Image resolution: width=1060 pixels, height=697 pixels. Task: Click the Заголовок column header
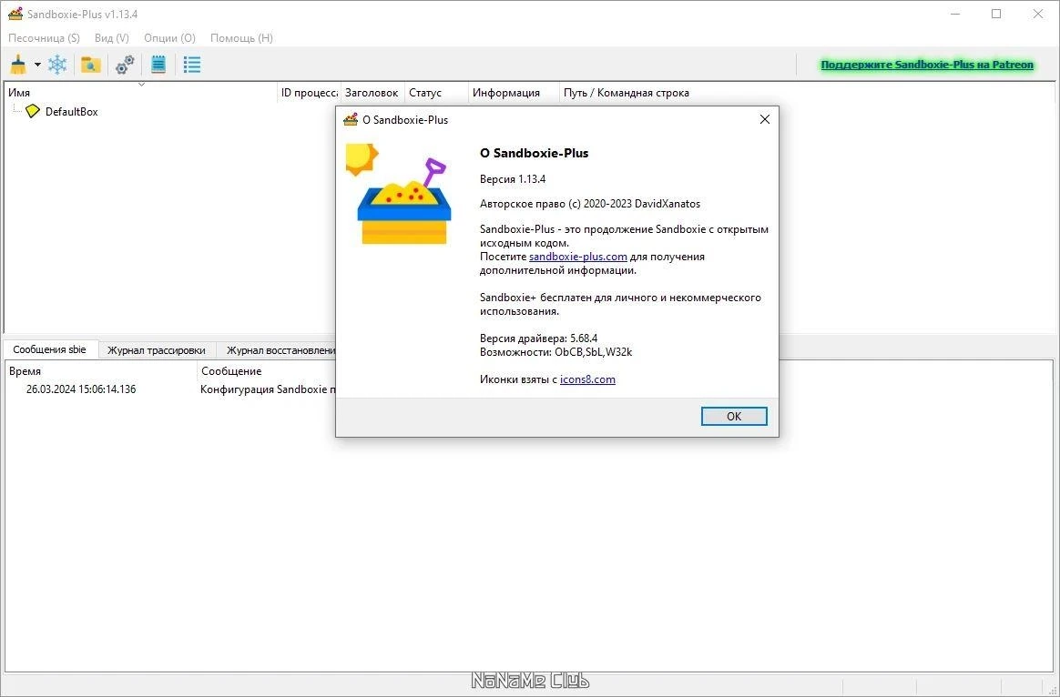tap(372, 93)
